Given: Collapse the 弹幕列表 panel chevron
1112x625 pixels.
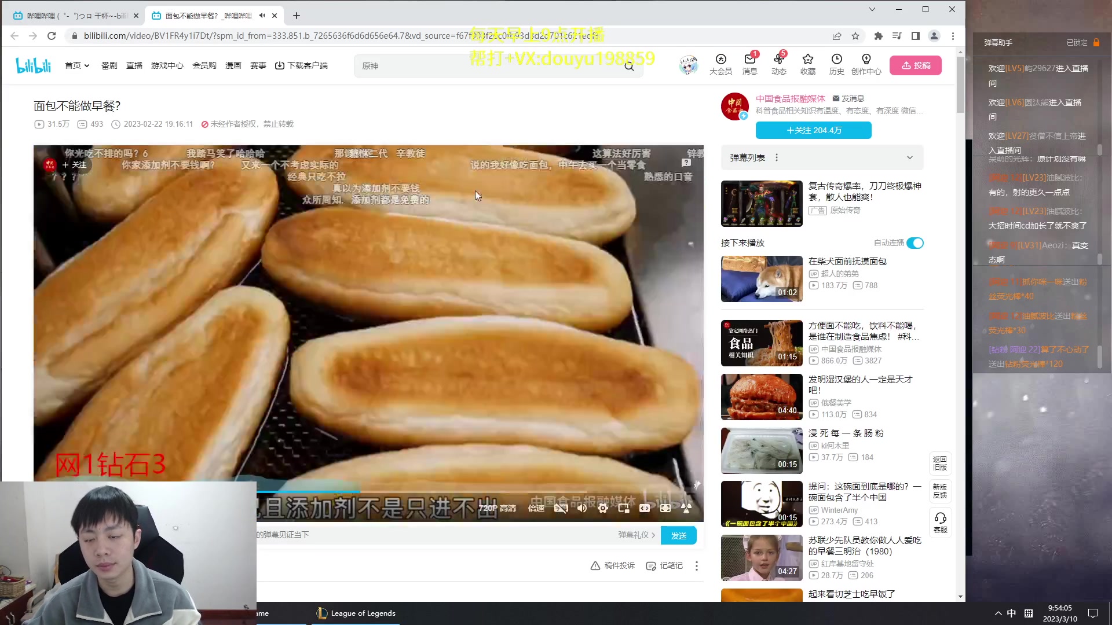Looking at the screenshot, I should pos(909,157).
